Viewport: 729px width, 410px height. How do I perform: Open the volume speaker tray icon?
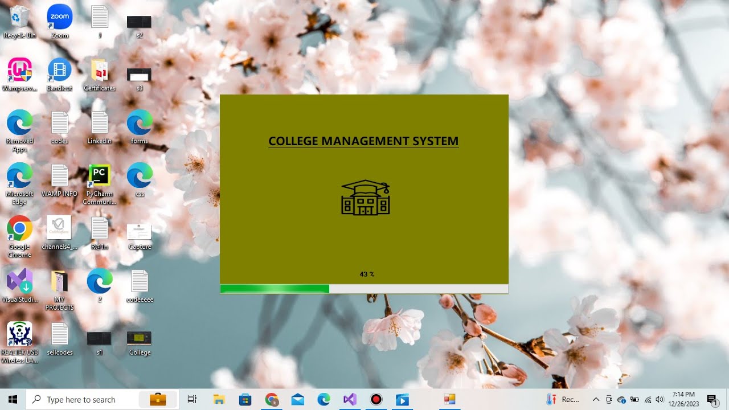pyautogui.click(x=660, y=400)
